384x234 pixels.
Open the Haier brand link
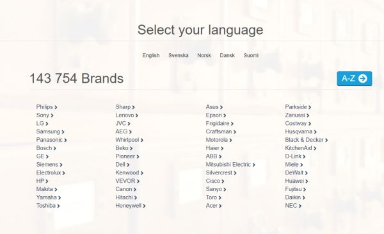point(214,148)
